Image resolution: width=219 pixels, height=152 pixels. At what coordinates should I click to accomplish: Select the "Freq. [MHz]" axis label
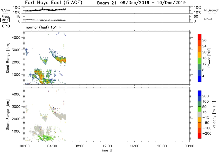5,19
